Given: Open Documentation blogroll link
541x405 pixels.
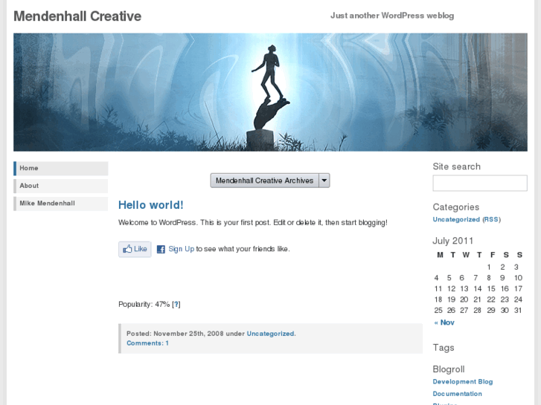Looking at the screenshot, I should (x=457, y=394).
